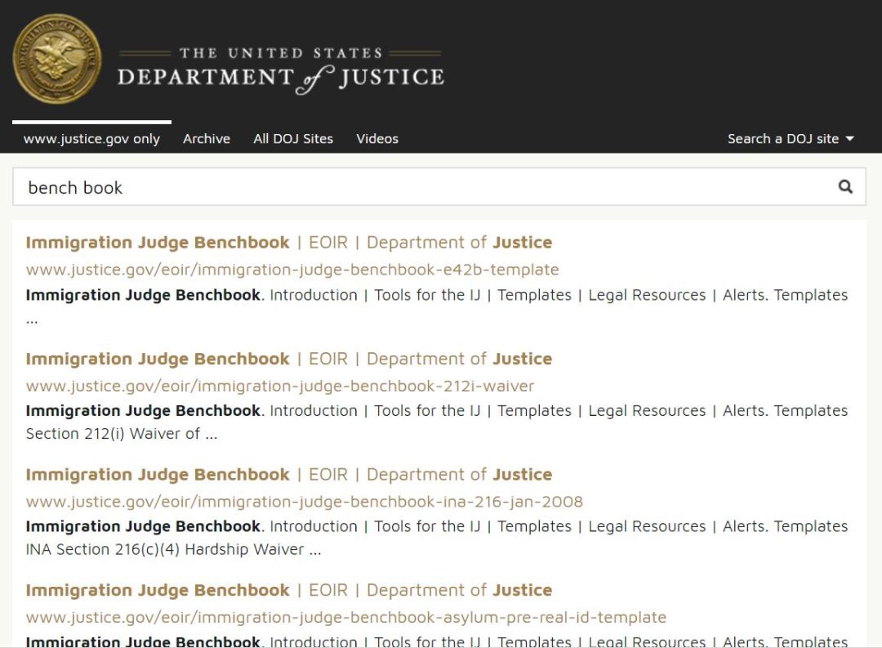The image size is (882, 648).
Task: Switch to the All DOJ Sites tab
Action: point(293,138)
